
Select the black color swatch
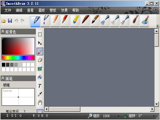coord(4,65)
